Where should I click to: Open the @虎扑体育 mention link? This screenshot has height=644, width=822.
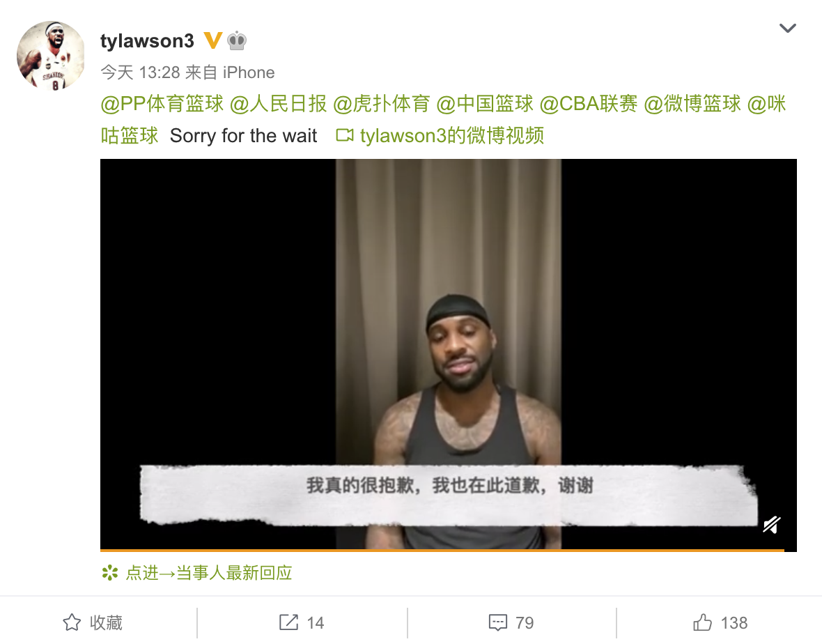382,104
